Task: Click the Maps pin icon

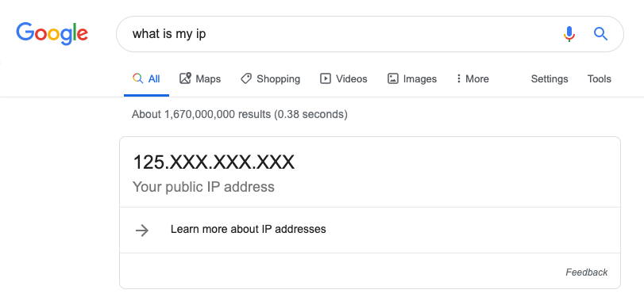Action: 185,78
